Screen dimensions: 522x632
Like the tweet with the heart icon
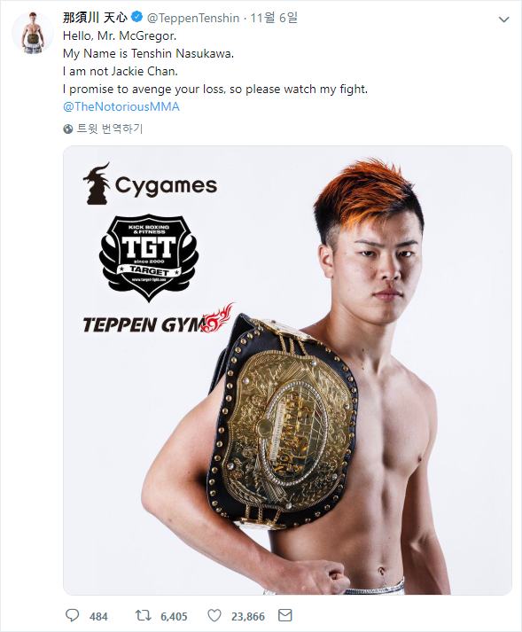coord(214,615)
